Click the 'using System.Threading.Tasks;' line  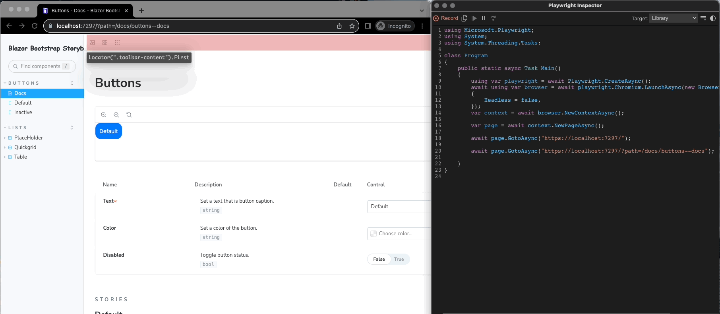[x=492, y=43]
